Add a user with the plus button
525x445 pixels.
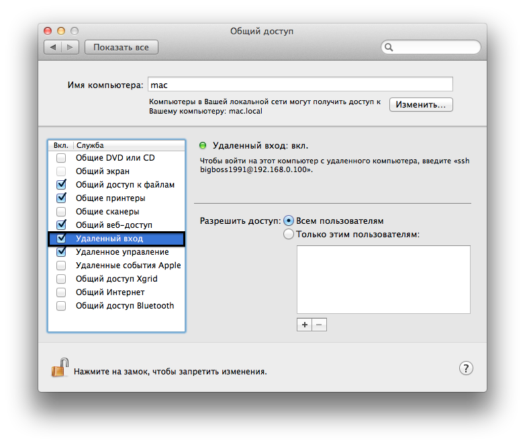coord(304,325)
